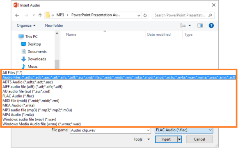The width and height of the screenshot is (238, 148).
Task: Choose MP3 audio file (mp3) filter
Action: tap(37, 110)
